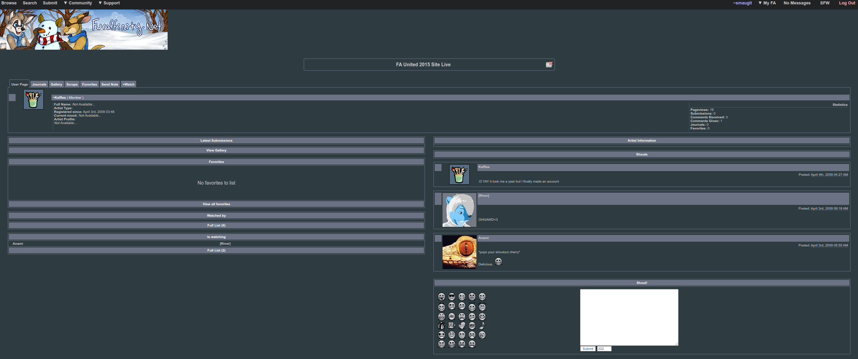Insert the frazzled hair smiley

click(482, 307)
